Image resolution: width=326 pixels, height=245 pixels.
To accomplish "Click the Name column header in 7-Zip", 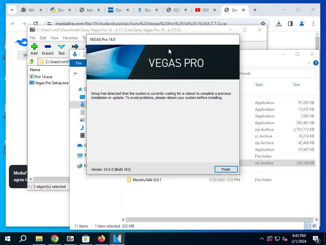I will click(x=35, y=70).
